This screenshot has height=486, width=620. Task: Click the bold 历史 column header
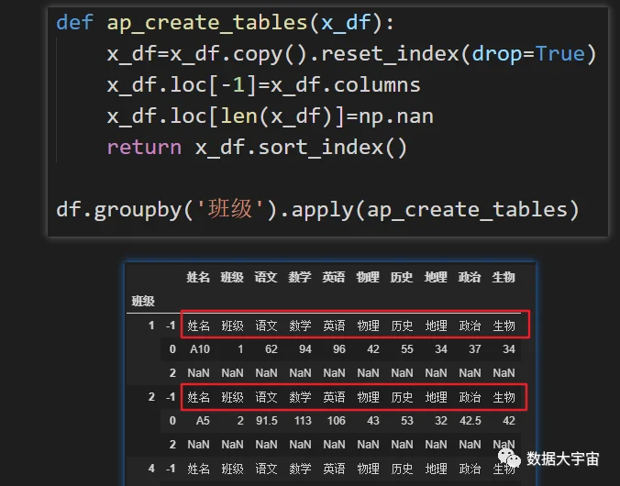coord(402,277)
